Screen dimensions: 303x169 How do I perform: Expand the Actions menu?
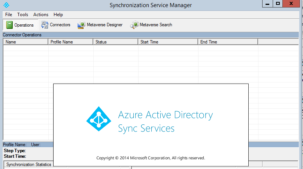[41, 15]
